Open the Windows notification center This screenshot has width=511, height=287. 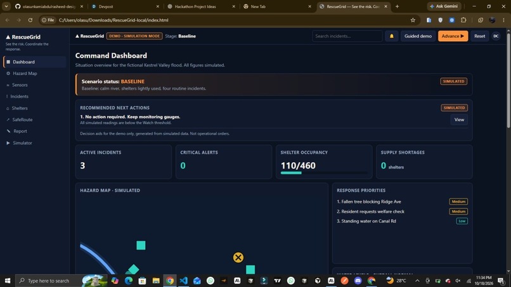(501, 281)
